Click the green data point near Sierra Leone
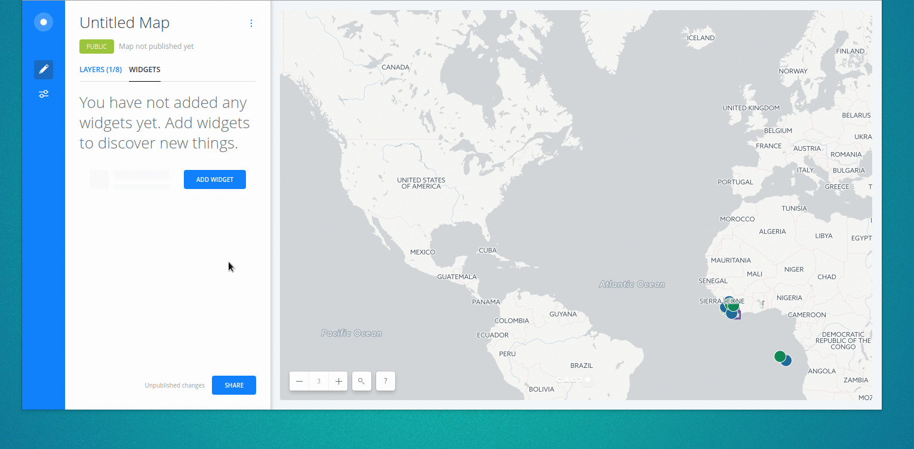Viewport: 914px width, 449px height. pos(733,306)
